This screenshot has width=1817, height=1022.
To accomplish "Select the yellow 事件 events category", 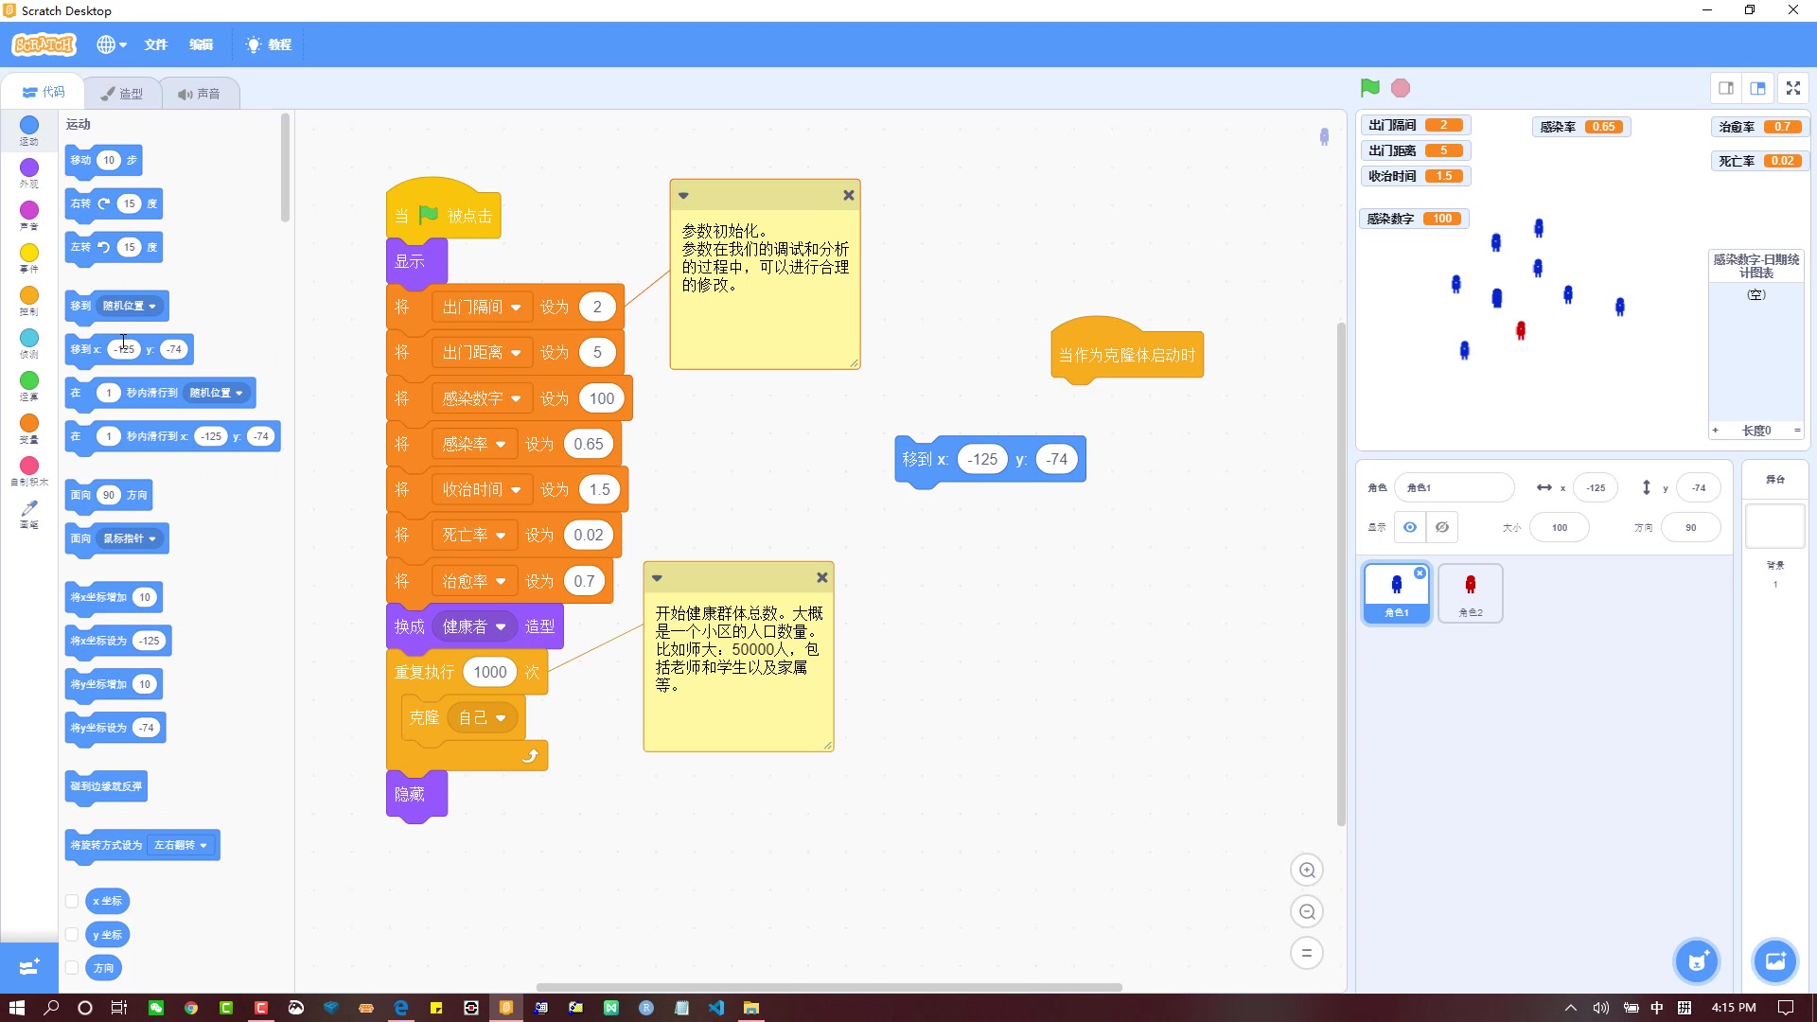I will 29,255.
